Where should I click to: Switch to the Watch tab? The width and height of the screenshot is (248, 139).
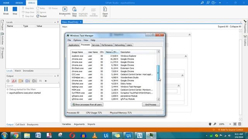[18, 71]
